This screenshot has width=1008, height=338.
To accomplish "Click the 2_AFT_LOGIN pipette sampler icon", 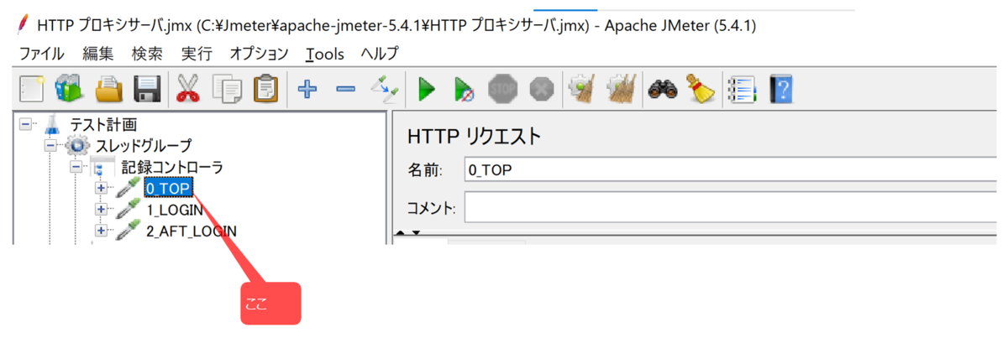I will click(128, 230).
